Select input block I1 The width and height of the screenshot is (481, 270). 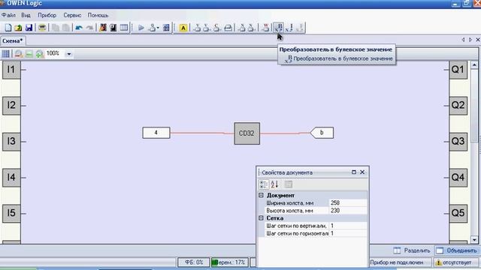click(11, 70)
